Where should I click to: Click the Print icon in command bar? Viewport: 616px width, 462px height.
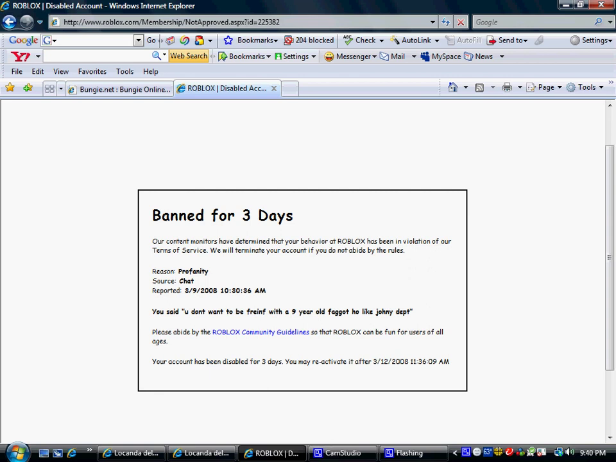(x=507, y=87)
